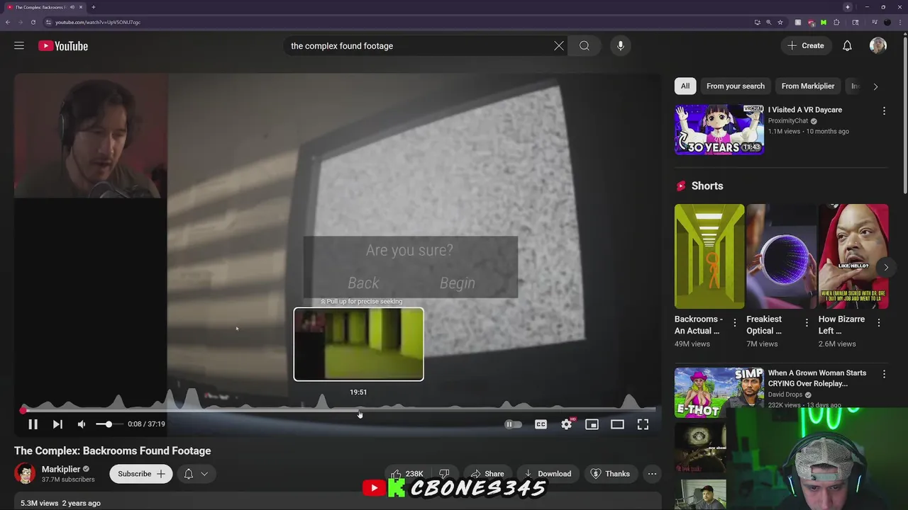Screen dimensions: 908x510
Task: Share the video
Action: point(487,474)
